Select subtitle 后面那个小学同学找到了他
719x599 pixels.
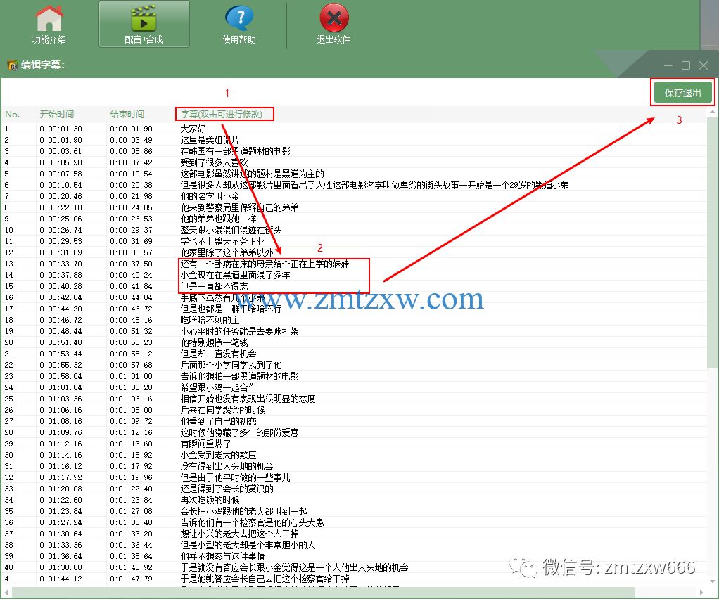tap(231, 365)
